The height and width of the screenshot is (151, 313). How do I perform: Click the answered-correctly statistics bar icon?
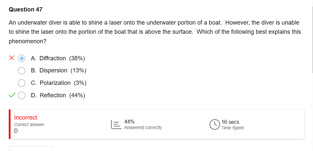[116, 124]
